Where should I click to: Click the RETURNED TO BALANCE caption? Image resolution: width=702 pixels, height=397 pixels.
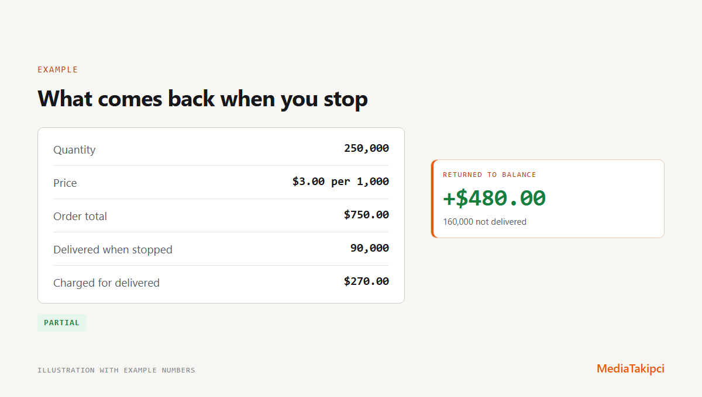tap(490, 175)
